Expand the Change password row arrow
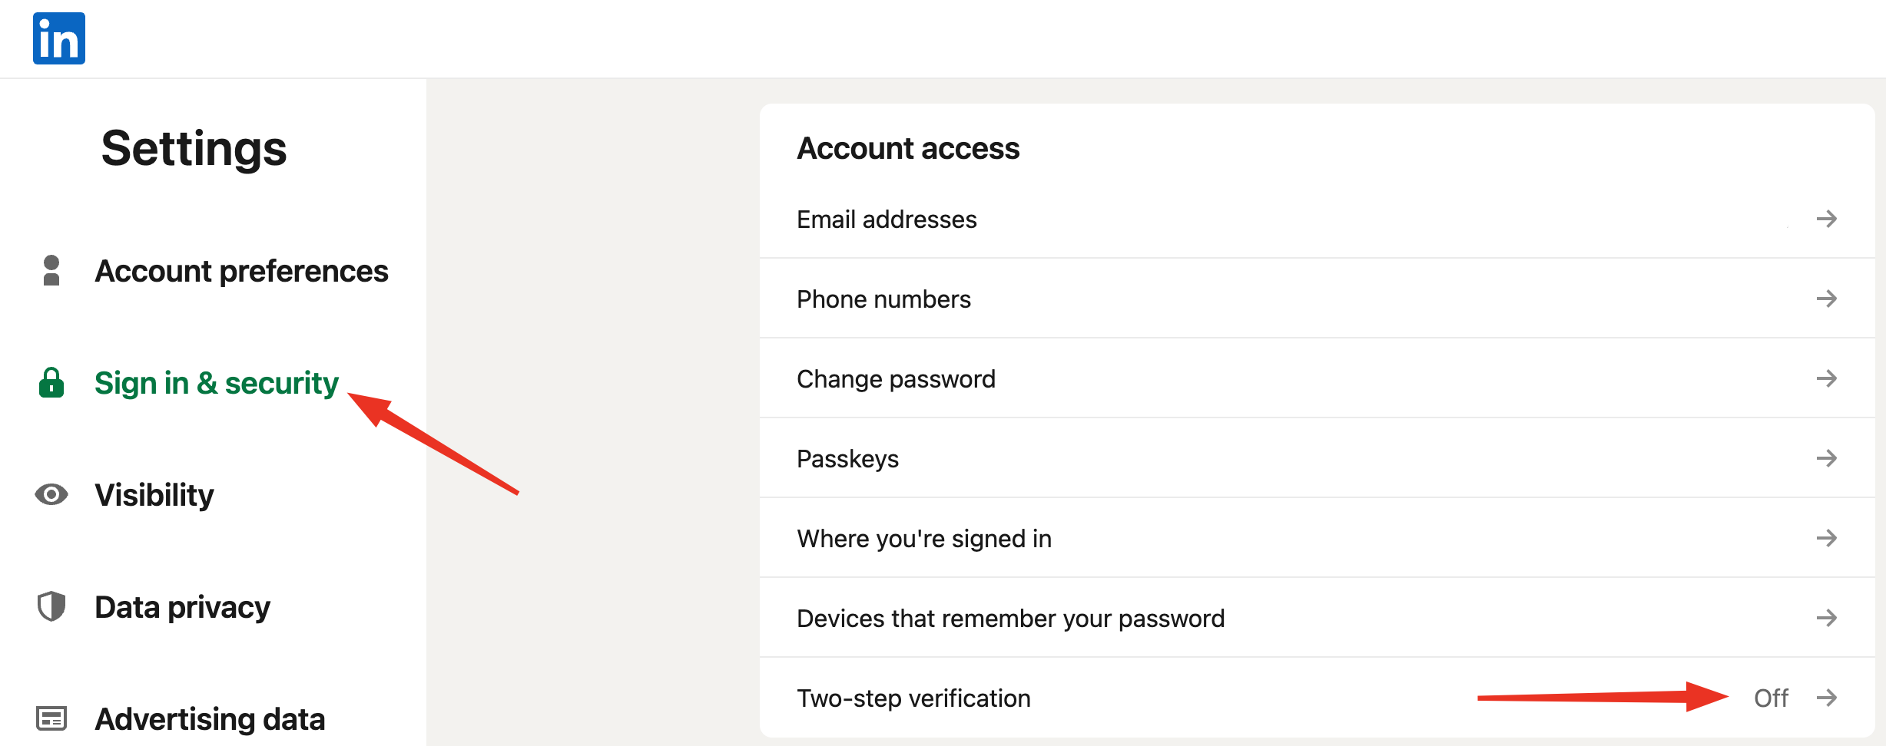 pos(1827,378)
